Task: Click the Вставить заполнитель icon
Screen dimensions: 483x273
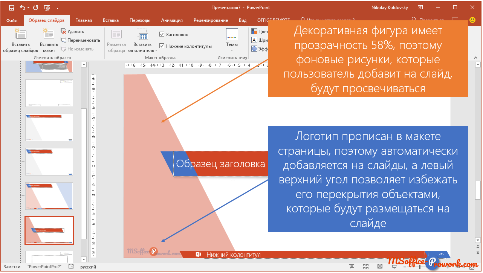Action: [x=142, y=35]
